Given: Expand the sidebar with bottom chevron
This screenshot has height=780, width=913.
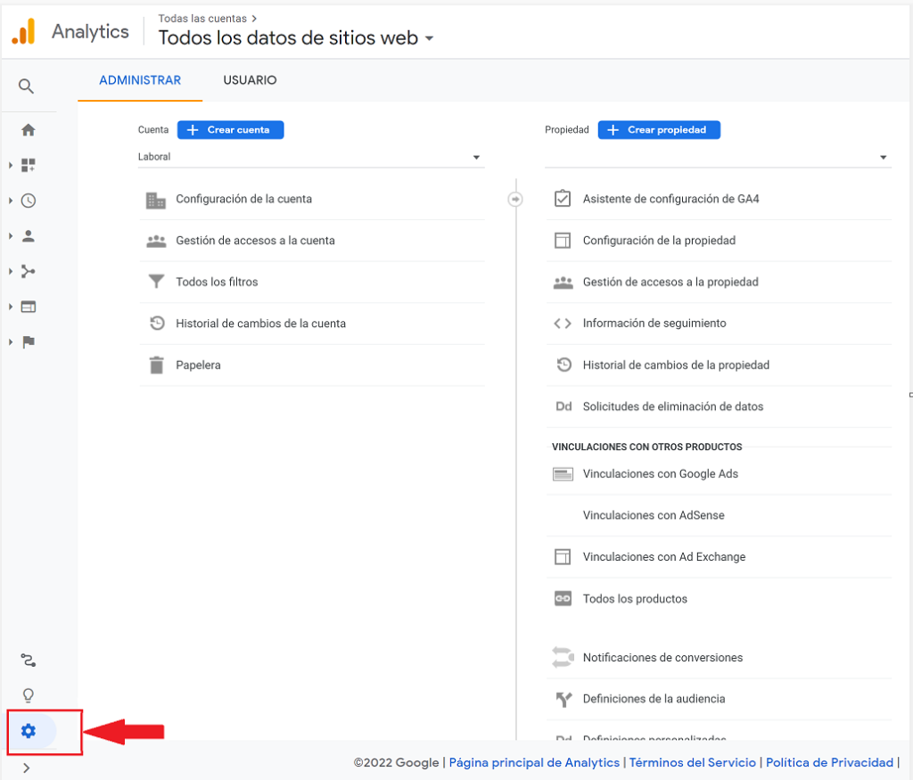Looking at the screenshot, I should [x=26, y=768].
